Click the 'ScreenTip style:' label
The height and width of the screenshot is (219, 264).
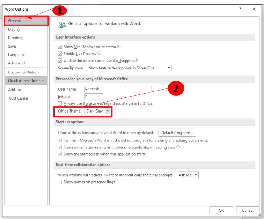71,68
